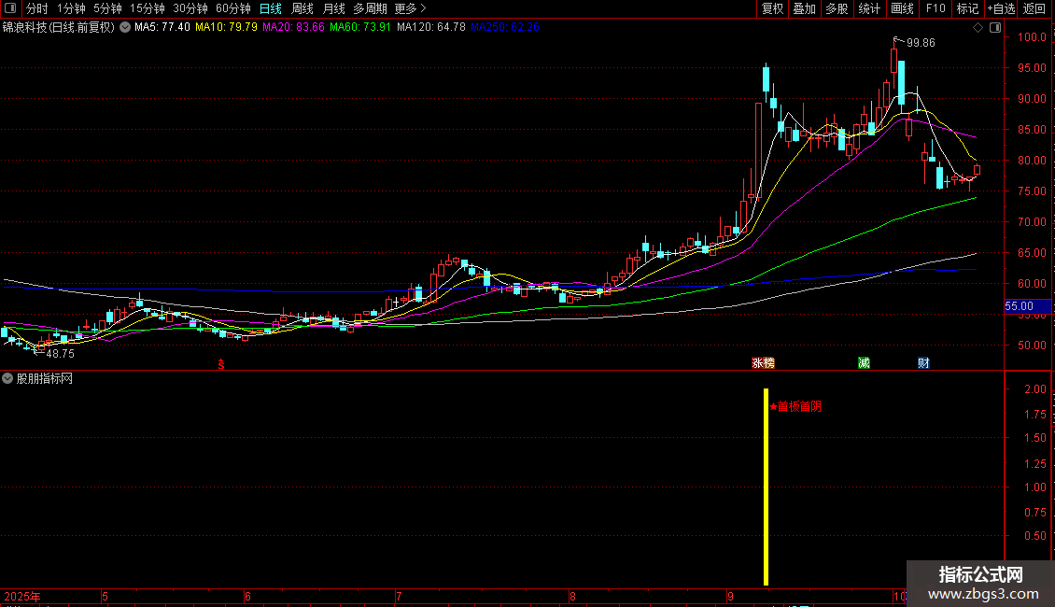Click the 复权 adjustment button
The height and width of the screenshot is (607, 1055).
coord(772,8)
